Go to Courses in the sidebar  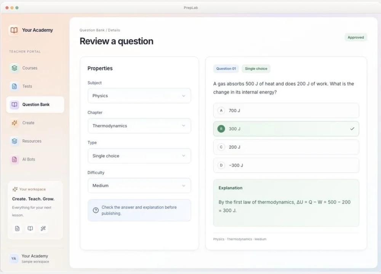pos(35,68)
